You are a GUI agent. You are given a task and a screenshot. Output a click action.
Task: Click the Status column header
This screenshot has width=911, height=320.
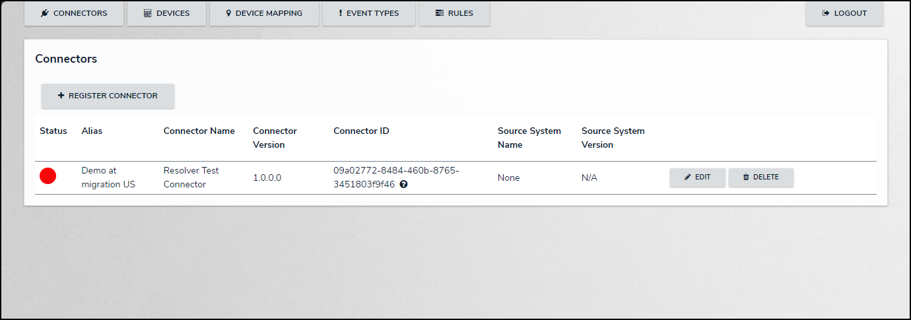(x=53, y=131)
